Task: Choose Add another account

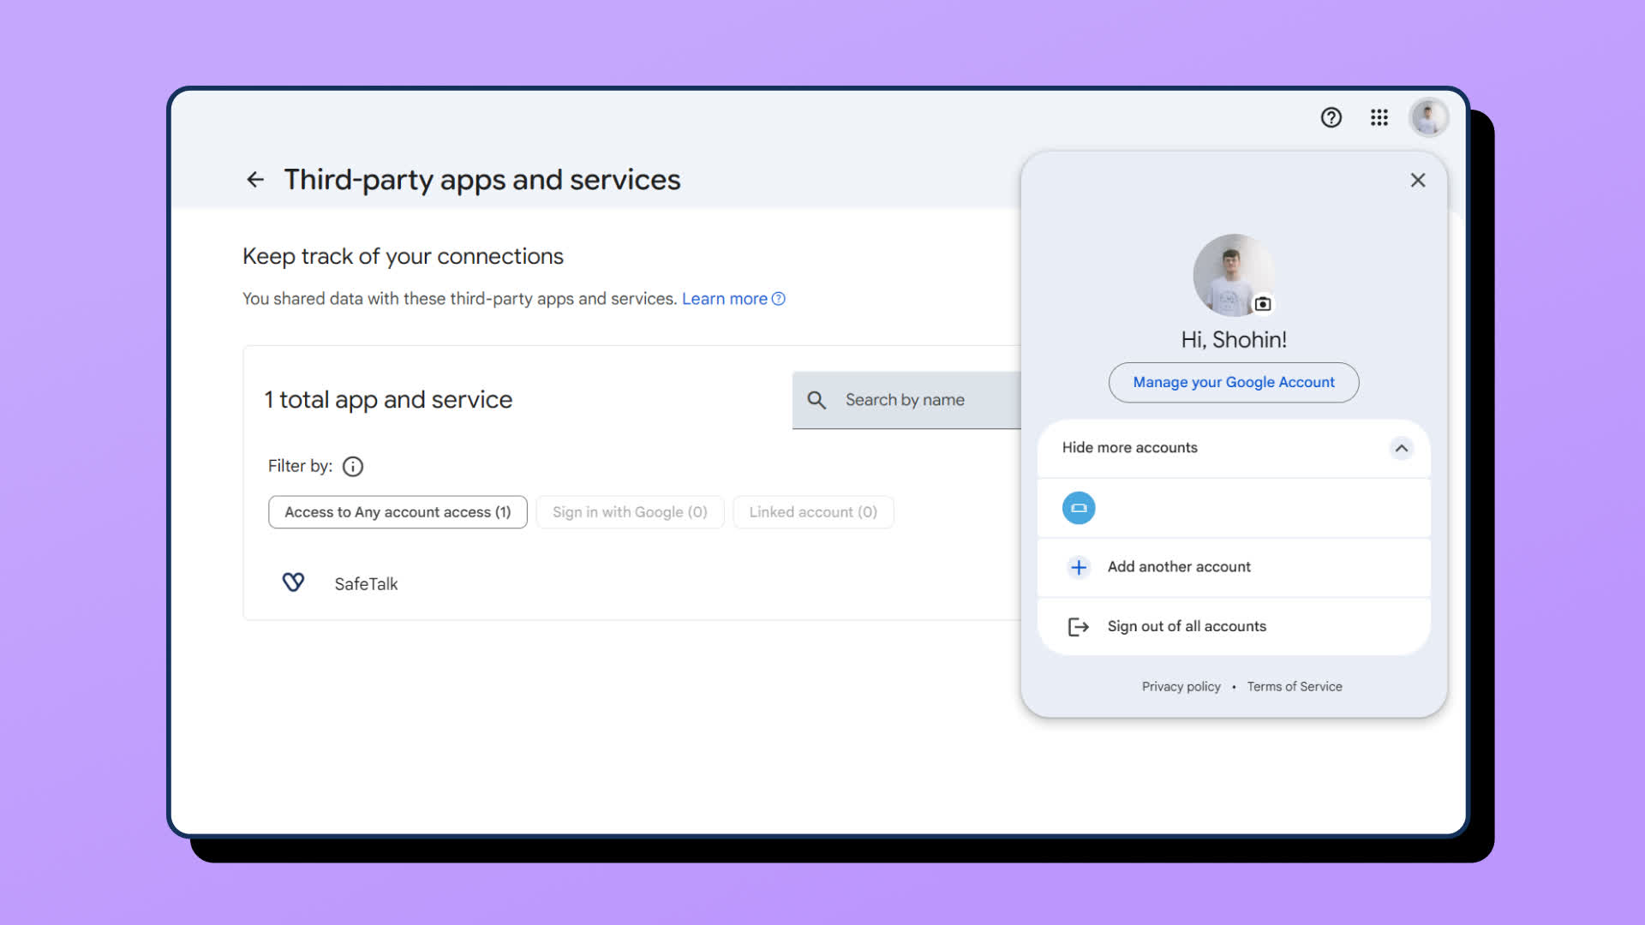Action: 1178,567
